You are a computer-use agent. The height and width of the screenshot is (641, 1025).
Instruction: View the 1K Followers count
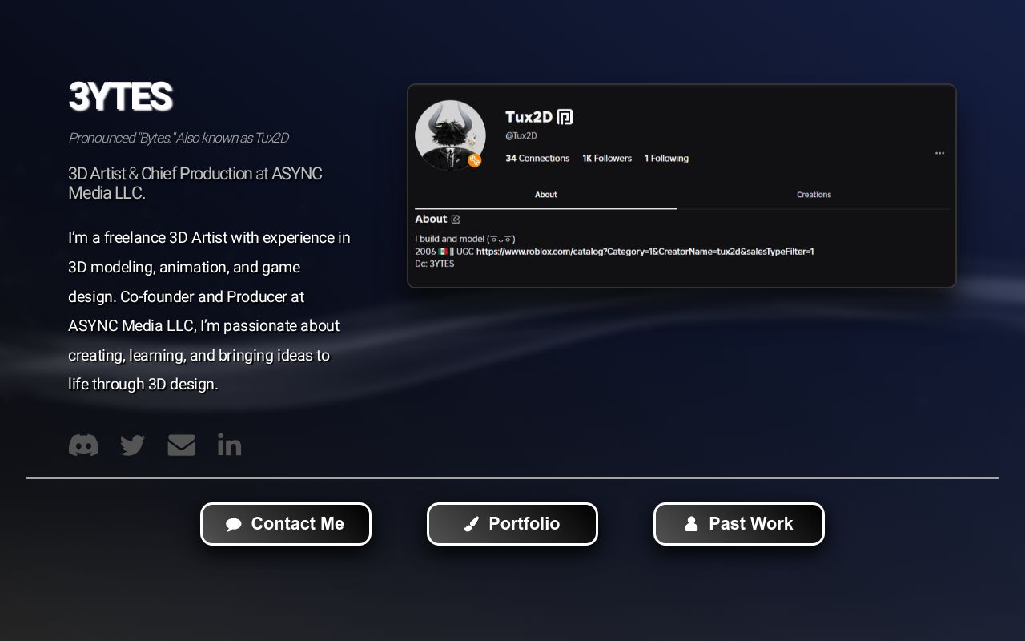pyautogui.click(x=607, y=158)
